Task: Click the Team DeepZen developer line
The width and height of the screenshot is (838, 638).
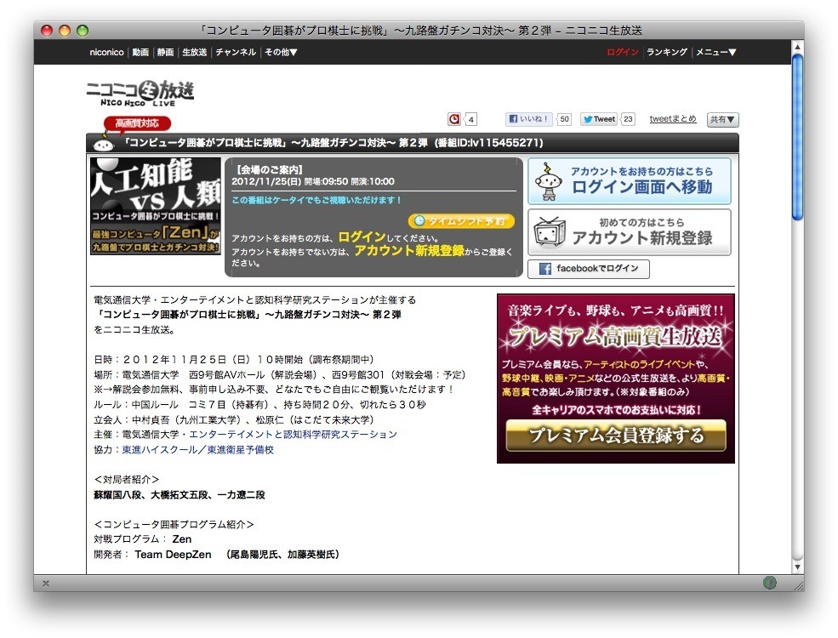Action: click(x=216, y=555)
